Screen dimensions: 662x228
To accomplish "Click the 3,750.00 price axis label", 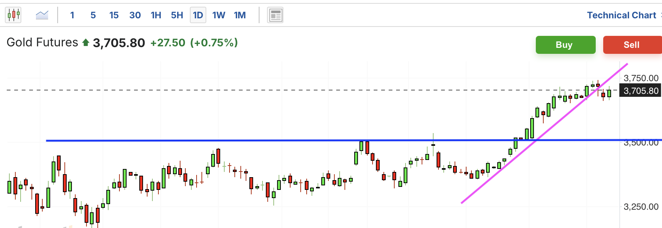I will point(641,78).
